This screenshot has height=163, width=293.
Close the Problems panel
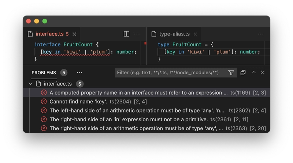(x=262, y=72)
